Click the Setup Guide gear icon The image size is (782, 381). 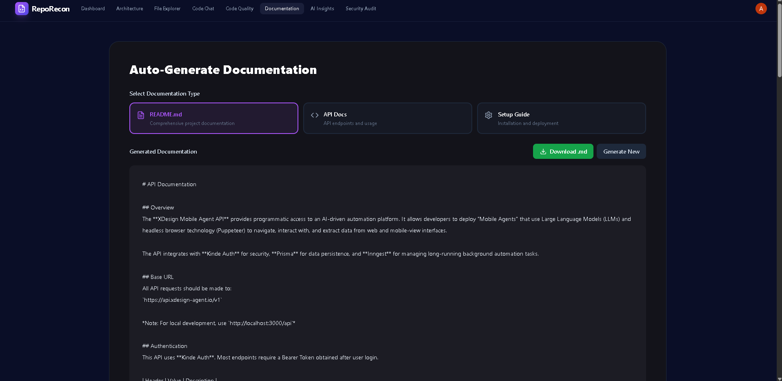[489, 115]
